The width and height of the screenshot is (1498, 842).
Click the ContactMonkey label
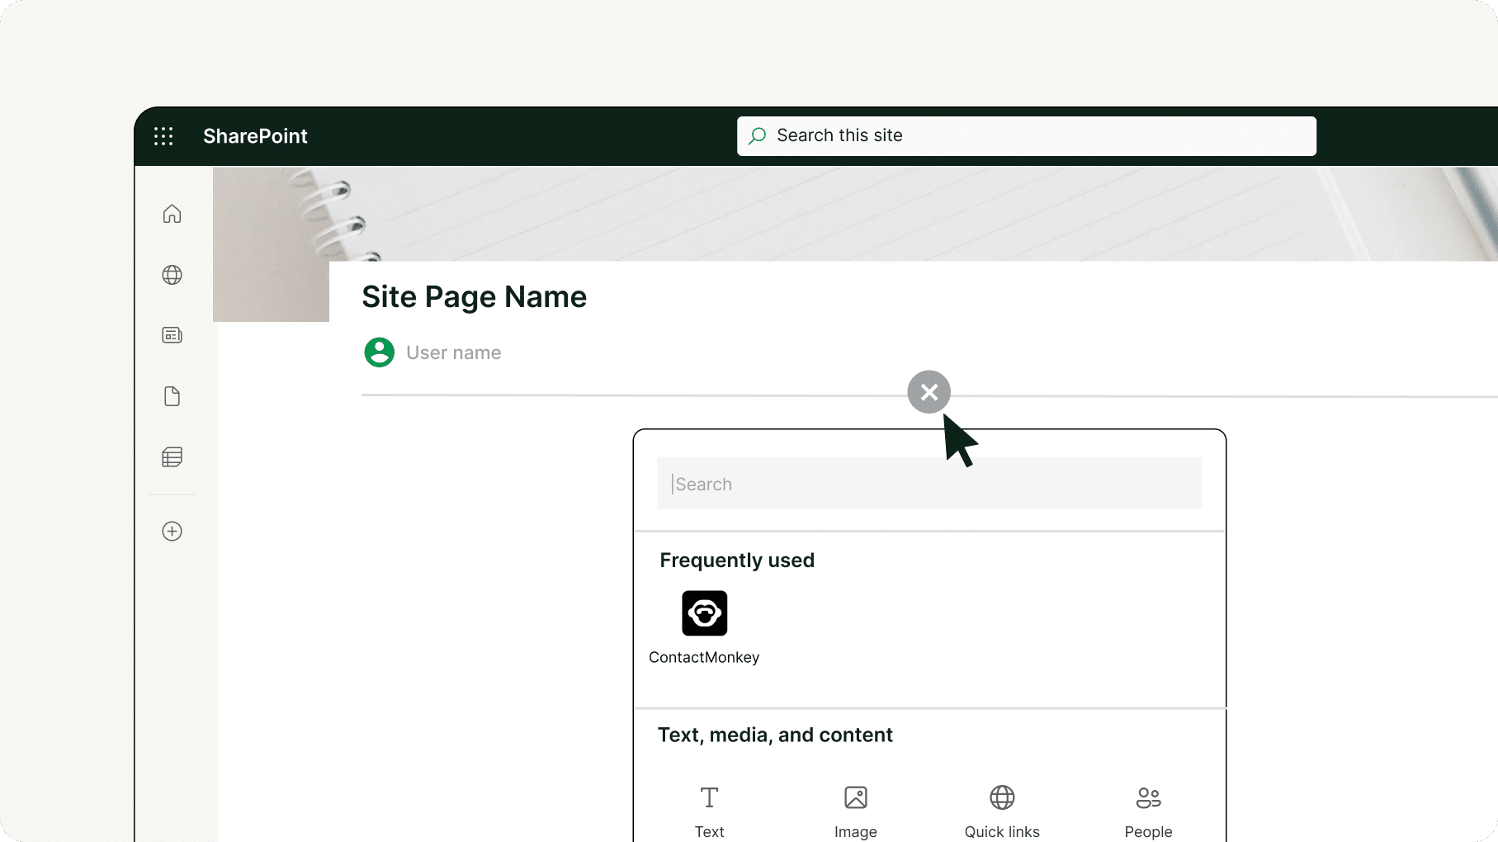point(704,657)
